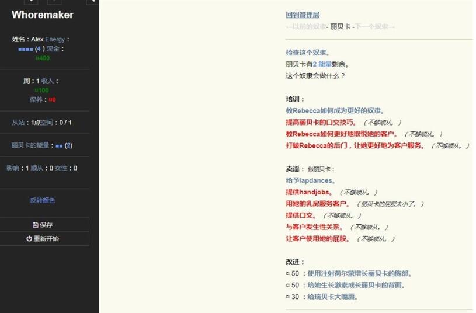Image resolution: width=476 pixels, height=313 pixels.
Task: Toggle 反转颜色 to invert colors
Action: pos(43,200)
